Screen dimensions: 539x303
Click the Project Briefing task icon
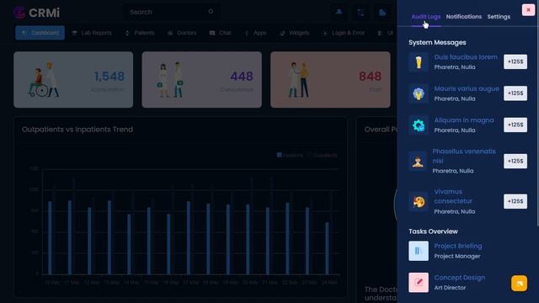[x=419, y=251]
